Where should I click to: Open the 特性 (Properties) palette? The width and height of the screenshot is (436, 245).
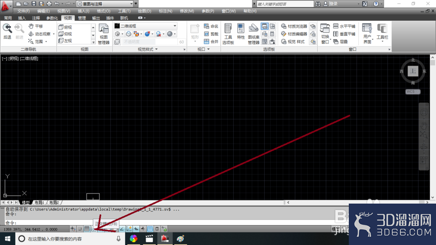tap(241, 31)
